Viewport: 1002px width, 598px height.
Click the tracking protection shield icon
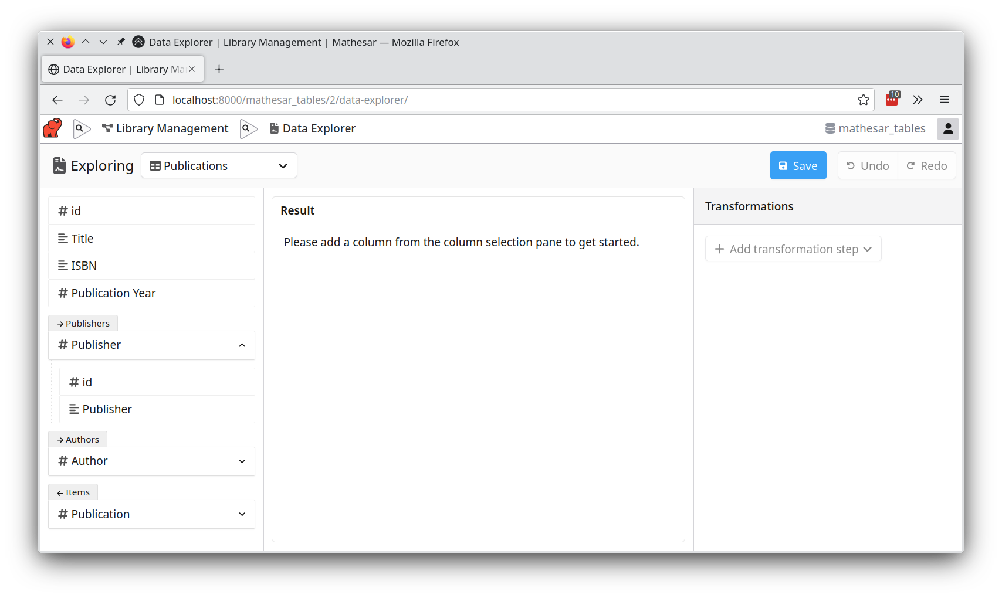pos(138,100)
